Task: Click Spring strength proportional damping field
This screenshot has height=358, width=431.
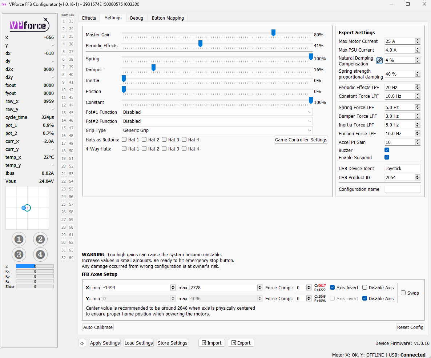Action: pyautogui.click(x=400, y=74)
